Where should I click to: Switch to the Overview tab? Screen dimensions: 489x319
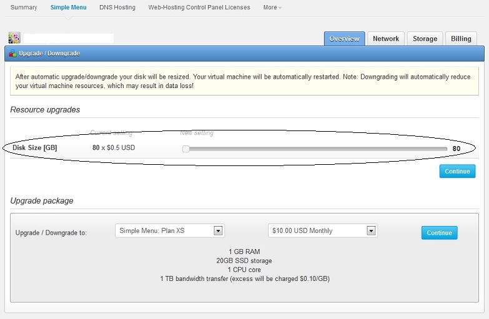pyautogui.click(x=344, y=39)
